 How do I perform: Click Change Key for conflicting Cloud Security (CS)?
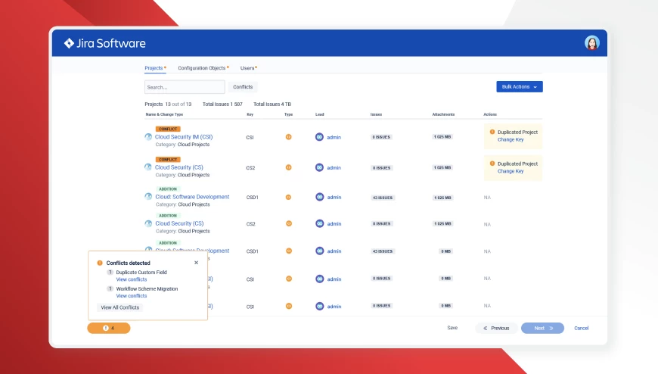point(511,171)
